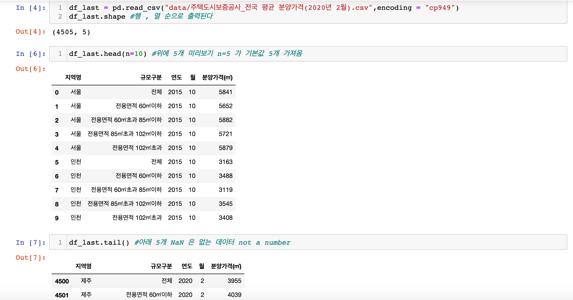Click the 3408 value in row 9
This screenshot has height=300, width=573.
tap(225, 218)
